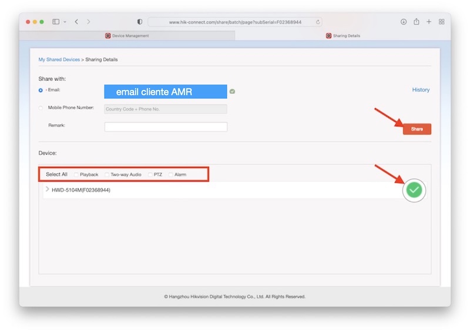Click the browser forward arrow
Image resolution: width=470 pixels, height=332 pixels.
[x=89, y=22]
